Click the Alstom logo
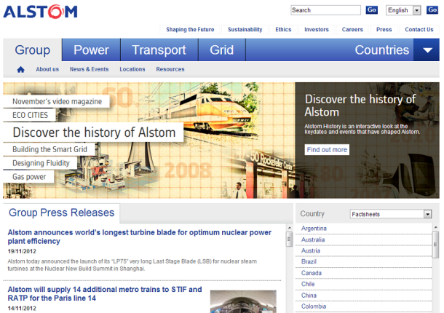 point(40,12)
